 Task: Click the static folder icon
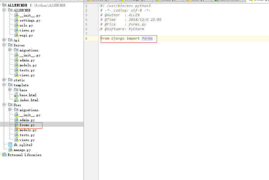pyautogui.click(x=10, y=80)
